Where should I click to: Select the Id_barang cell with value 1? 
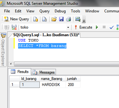[x=30, y=85]
